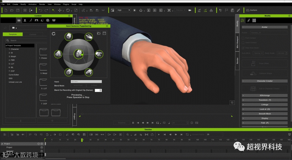Click the green puppet control dot on sphere
Screen dimensions: 292x160
(x=82, y=55)
